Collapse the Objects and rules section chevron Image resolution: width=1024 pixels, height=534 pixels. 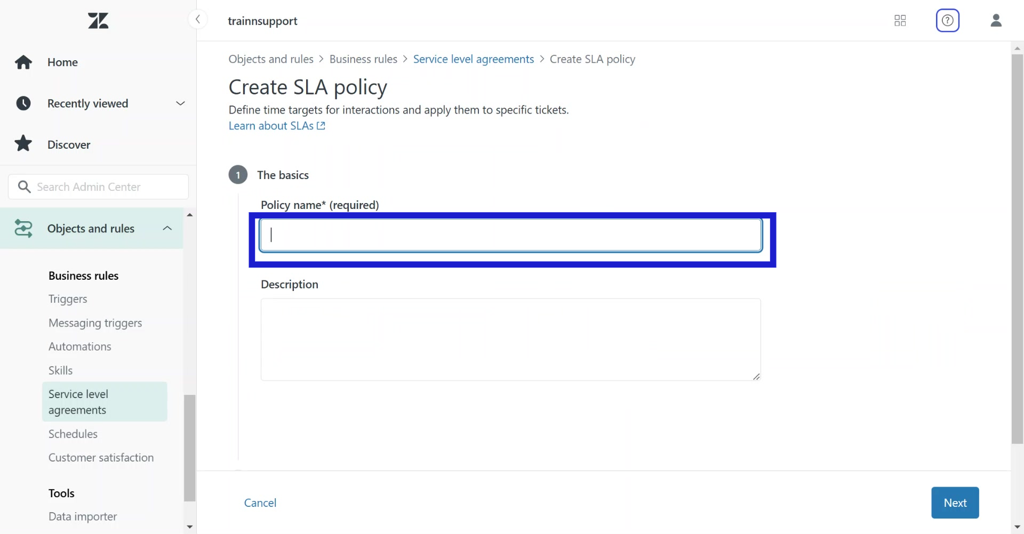[x=167, y=229]
